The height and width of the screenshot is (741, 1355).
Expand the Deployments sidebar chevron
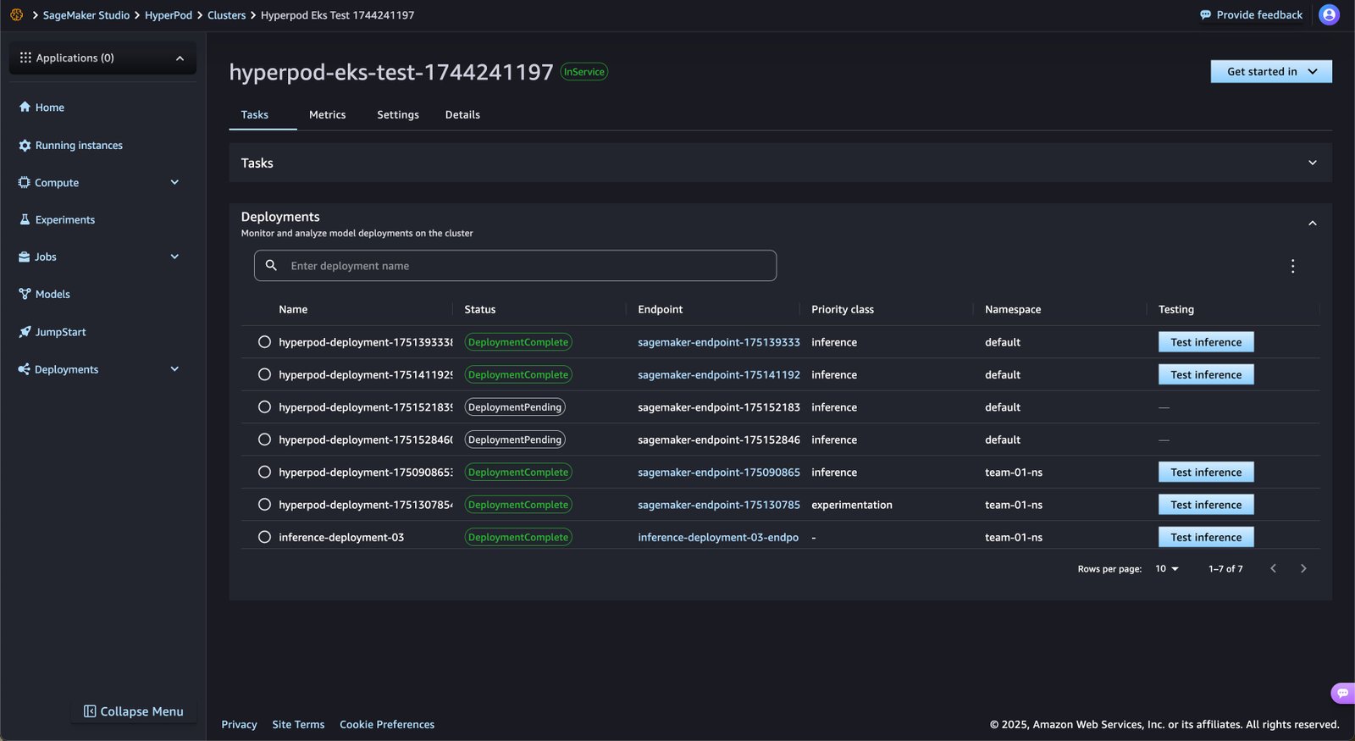pos(174,369)
